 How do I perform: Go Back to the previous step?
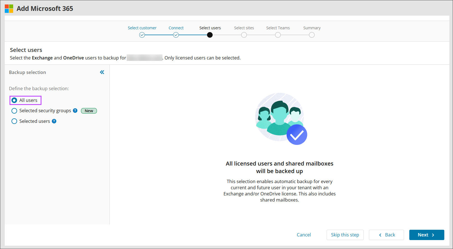386,235
